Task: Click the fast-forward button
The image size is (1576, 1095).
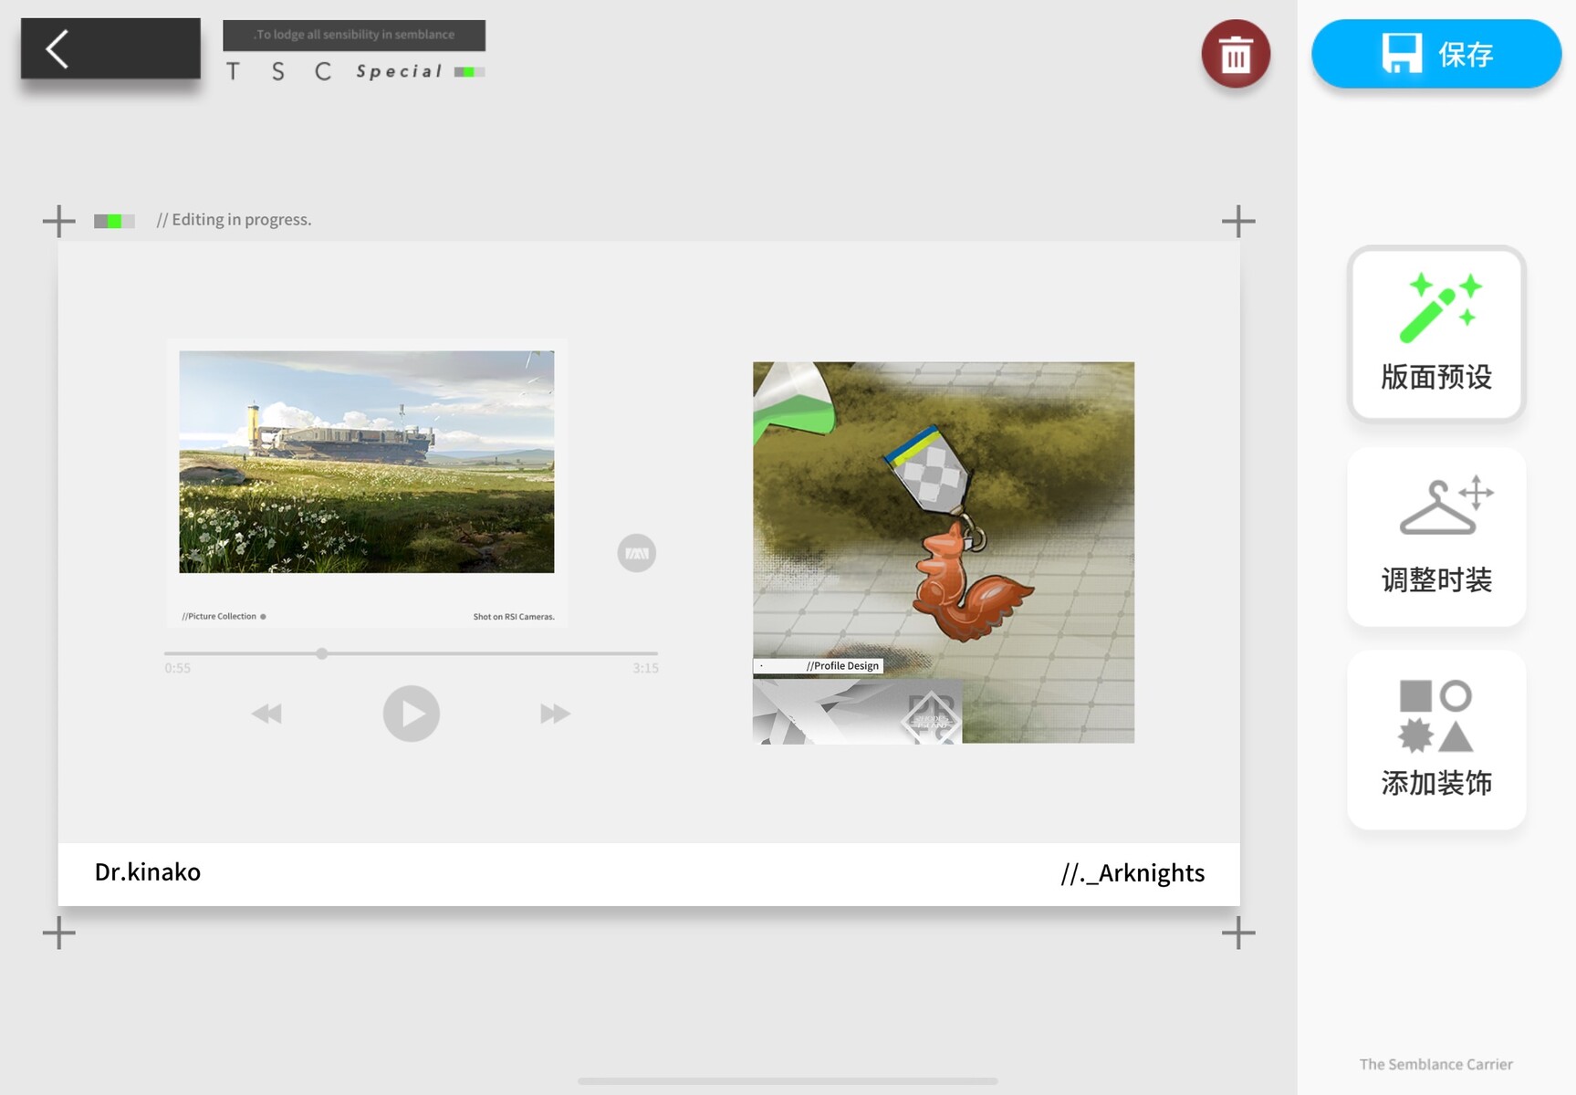Action: coord(555,714)
